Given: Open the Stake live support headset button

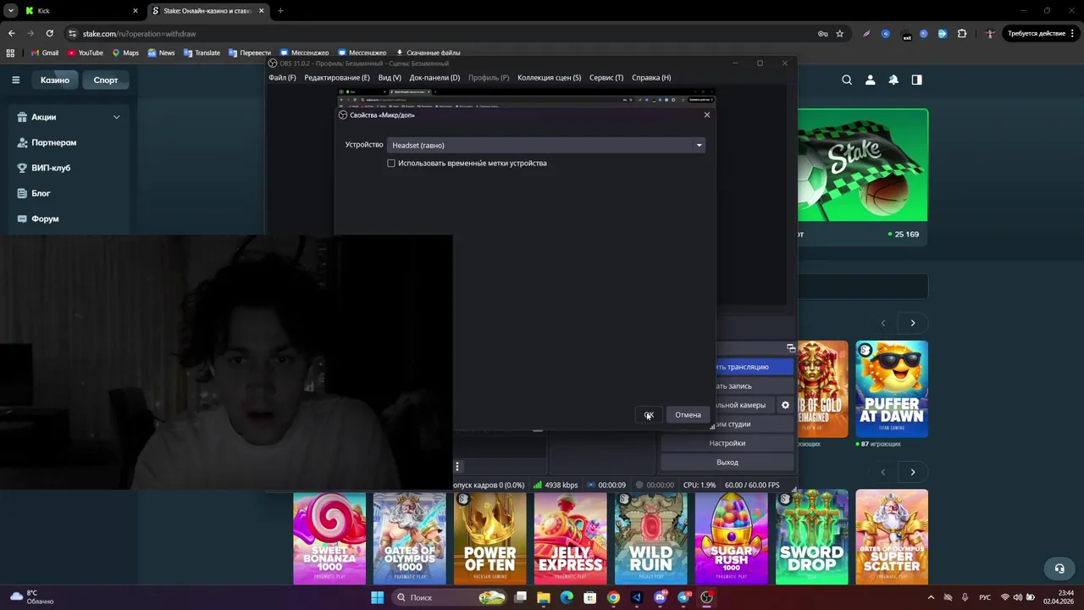Looking at the screenshot, I should tap(1059, 568).
